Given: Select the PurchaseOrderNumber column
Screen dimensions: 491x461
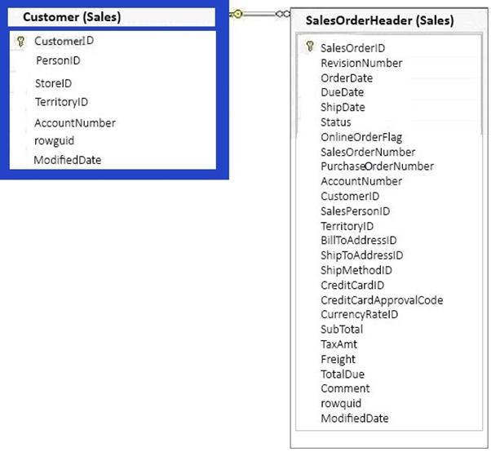Looking at the screenshot, I should click(x=377, y=166).
